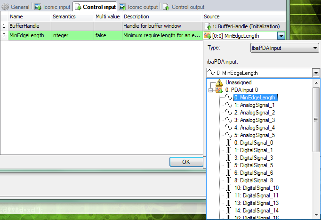Click the PDA input 0 node icon
The image size is (321, 220).
[x=219, y=90]
